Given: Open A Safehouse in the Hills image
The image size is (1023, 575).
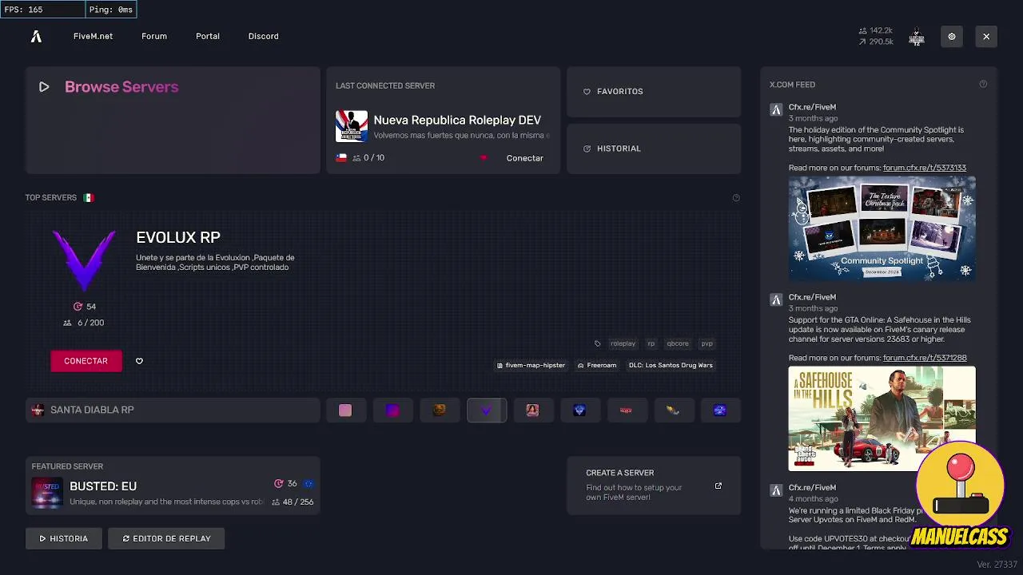Looking at the screenshot, I should tap(882, 418).
